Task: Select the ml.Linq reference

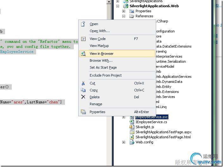Action: (161, 107)
